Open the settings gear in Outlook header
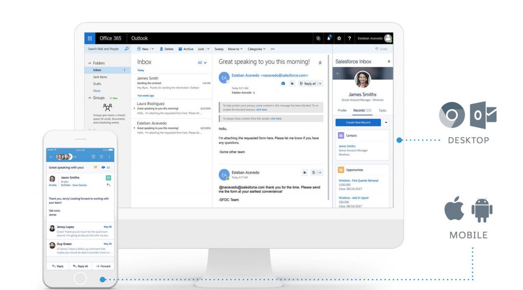 tap(339, 38)
